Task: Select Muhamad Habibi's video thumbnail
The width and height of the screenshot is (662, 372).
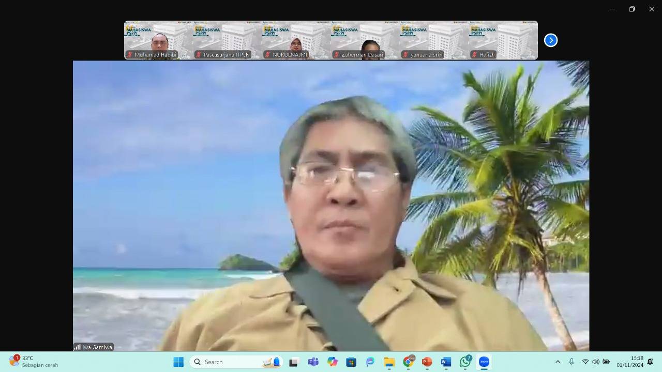Action: click(158, 40)
